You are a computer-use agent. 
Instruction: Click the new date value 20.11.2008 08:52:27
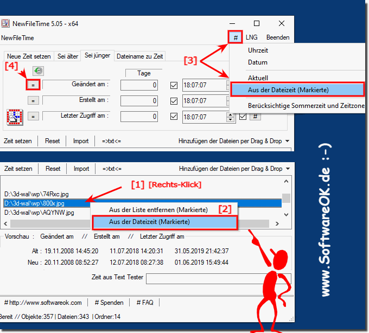point(71,262)
